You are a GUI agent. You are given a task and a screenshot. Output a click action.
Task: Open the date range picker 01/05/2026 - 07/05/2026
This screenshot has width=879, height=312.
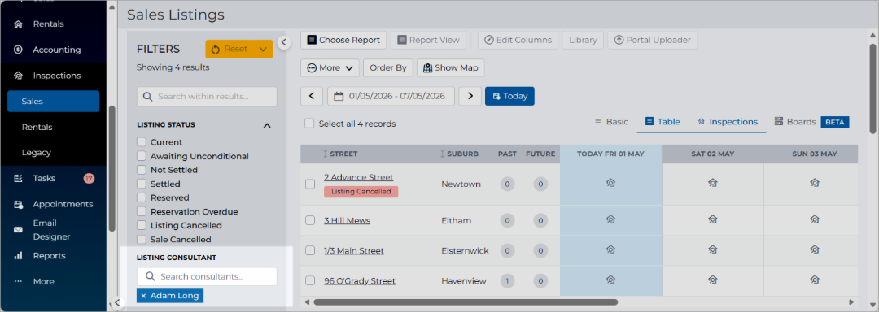coord(391,96)
